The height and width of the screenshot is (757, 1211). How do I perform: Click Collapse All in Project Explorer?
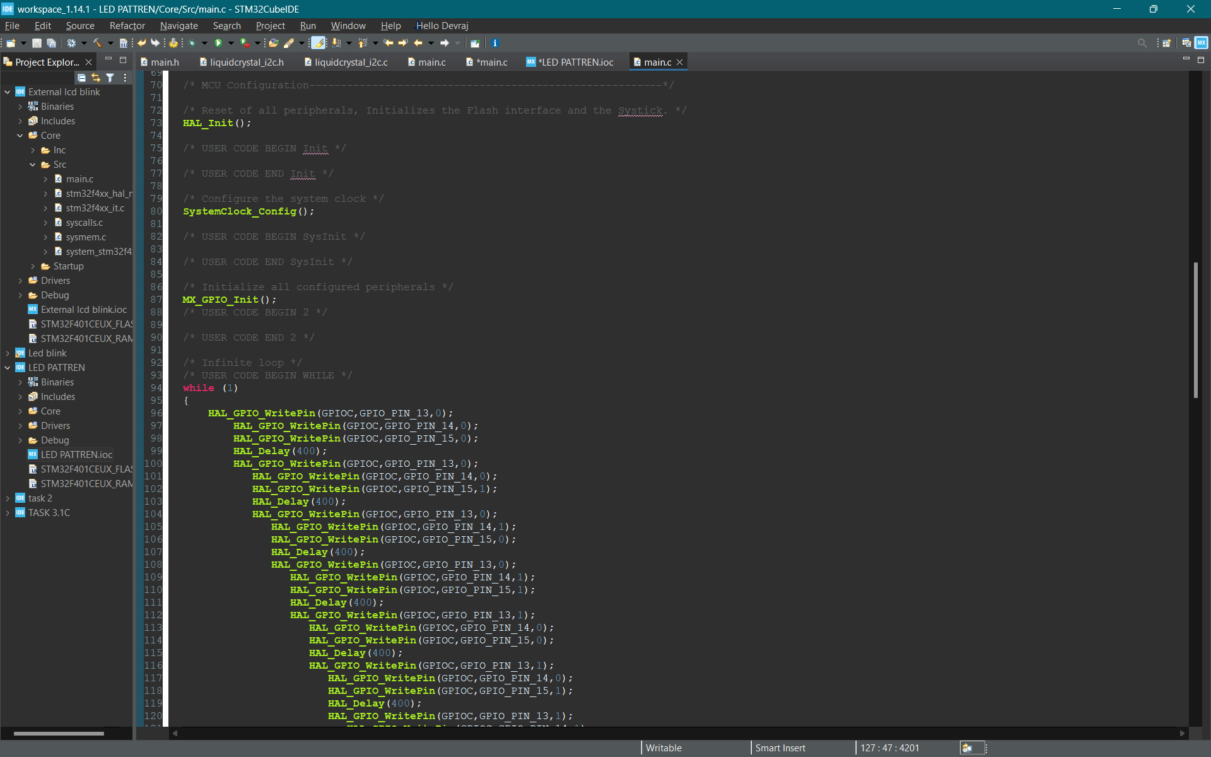81,78
